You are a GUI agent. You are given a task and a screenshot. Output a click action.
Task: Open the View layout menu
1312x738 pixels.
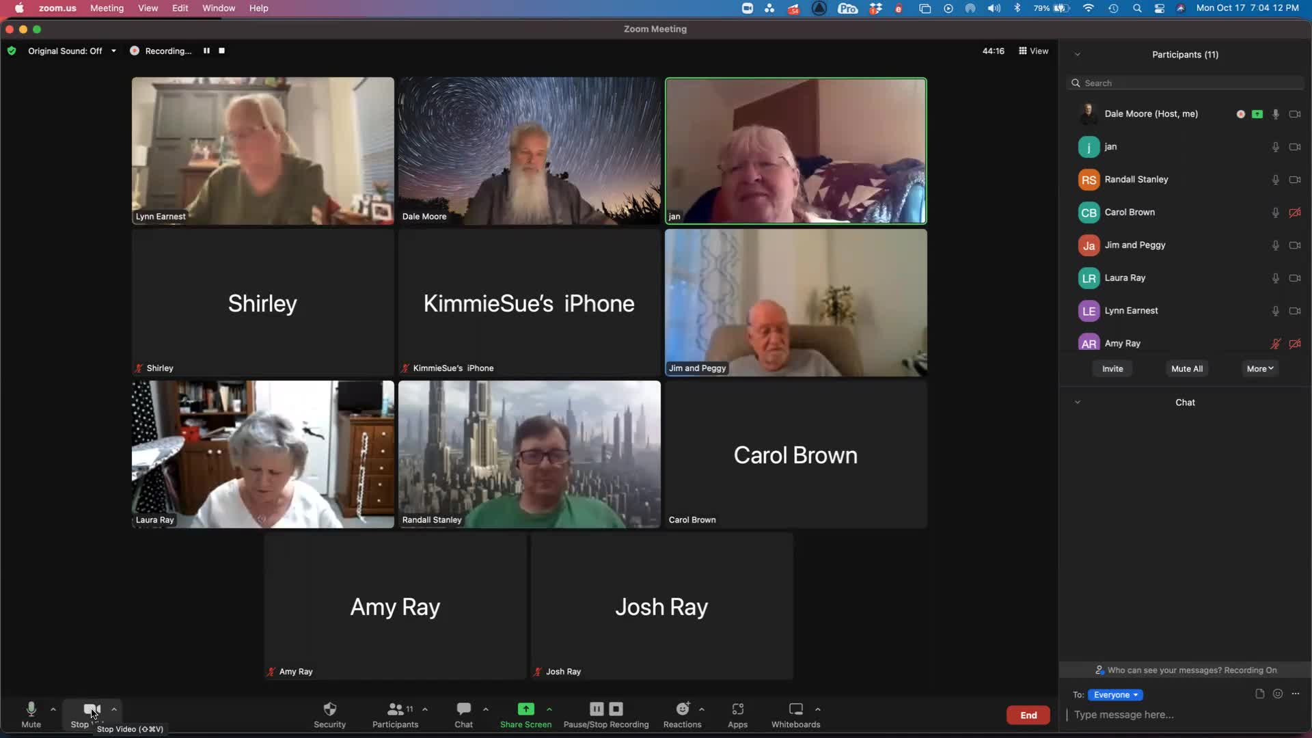coord(1033,51)
